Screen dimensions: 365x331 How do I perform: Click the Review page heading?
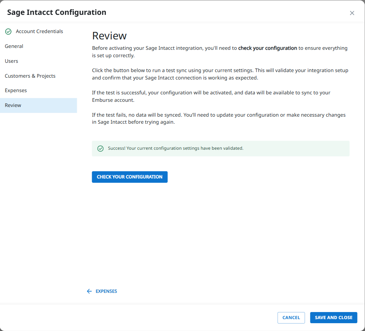coord(110,36)
